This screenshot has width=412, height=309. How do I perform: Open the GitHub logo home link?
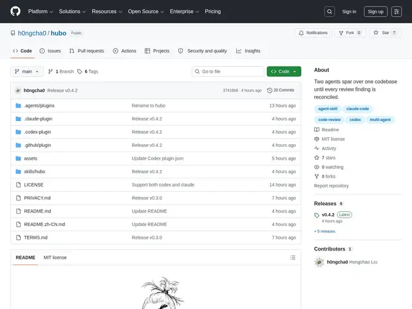click(x=15, y=12)
